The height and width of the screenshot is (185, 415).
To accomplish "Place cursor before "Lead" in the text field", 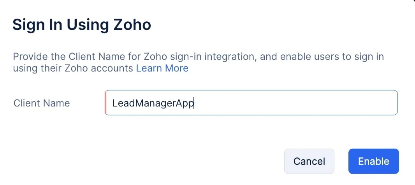I will (x=113, y=103).
